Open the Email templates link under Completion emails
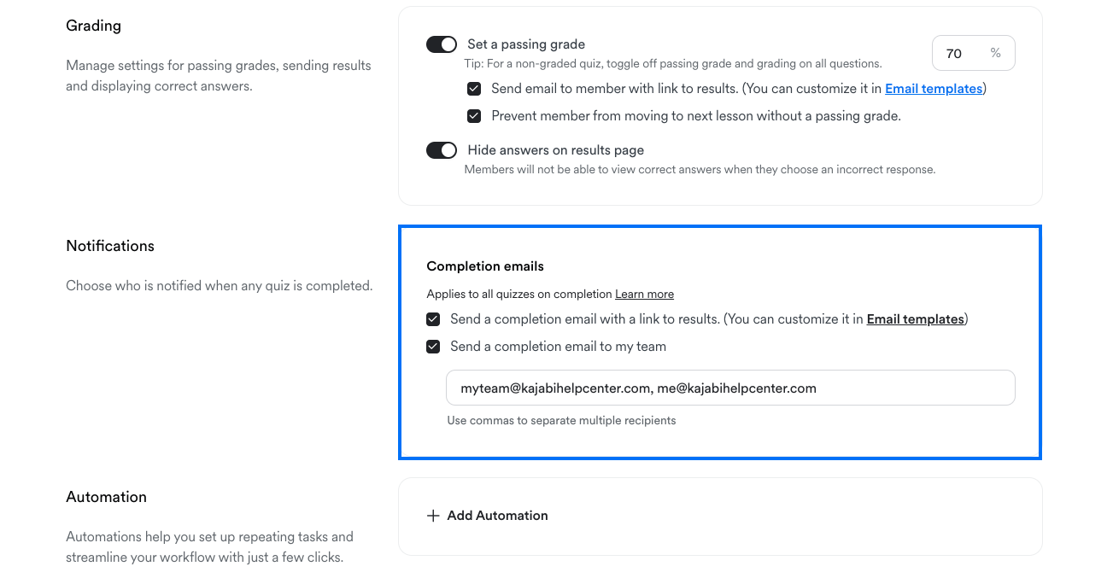 [915, 319]
